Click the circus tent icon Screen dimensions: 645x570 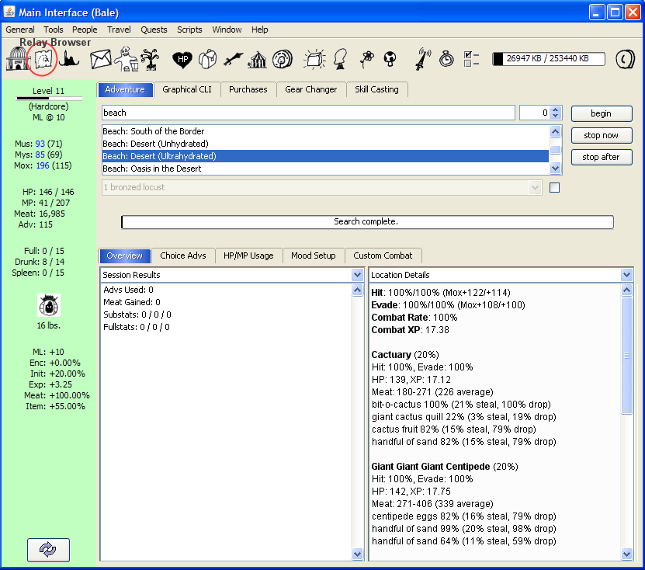coord(257,59)
